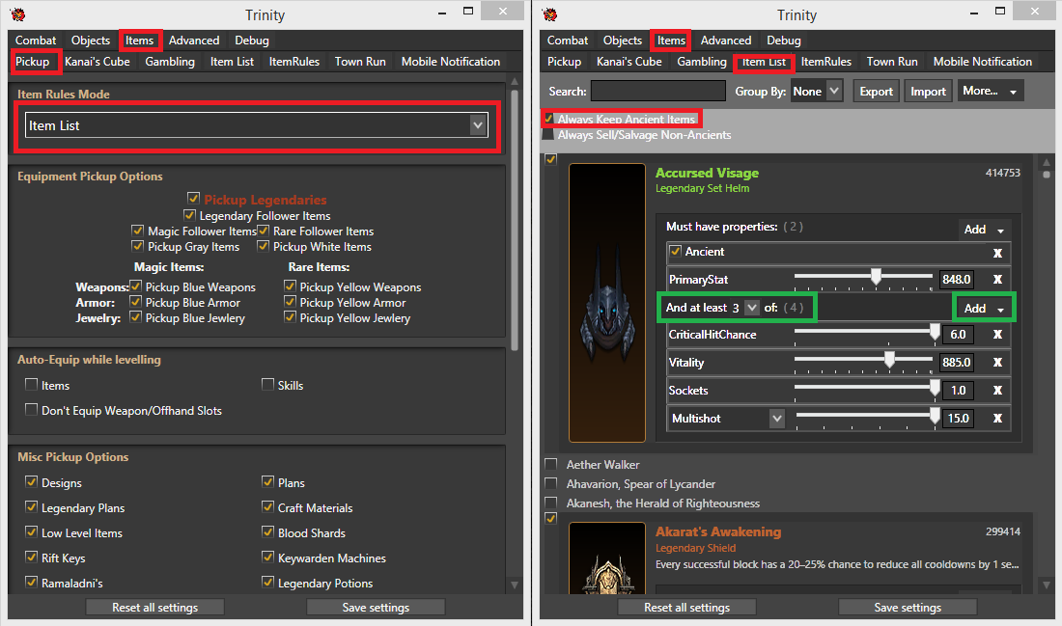
Task: Click the Accursed Visage helm thumbnail
Action: (x=607, y=303)
